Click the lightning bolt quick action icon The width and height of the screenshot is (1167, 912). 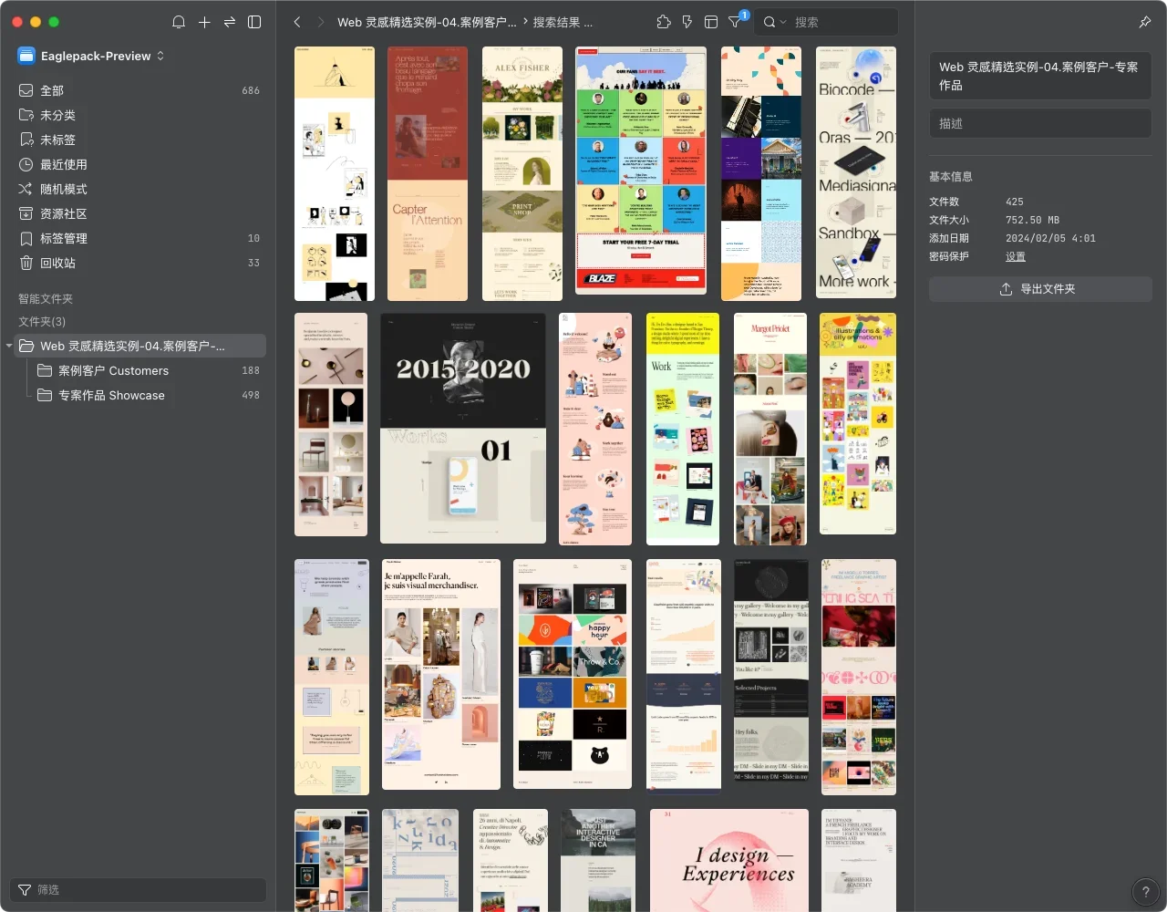tap(687, 22)
